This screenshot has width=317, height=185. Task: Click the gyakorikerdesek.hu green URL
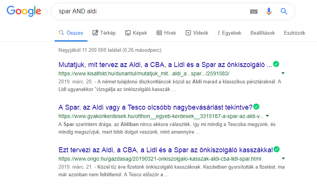161,116
